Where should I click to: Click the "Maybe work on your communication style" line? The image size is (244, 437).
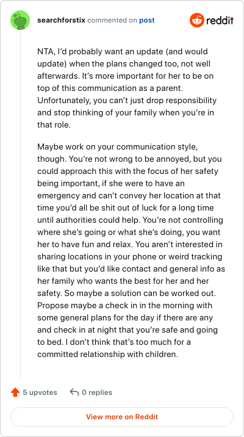pos(118,146)
